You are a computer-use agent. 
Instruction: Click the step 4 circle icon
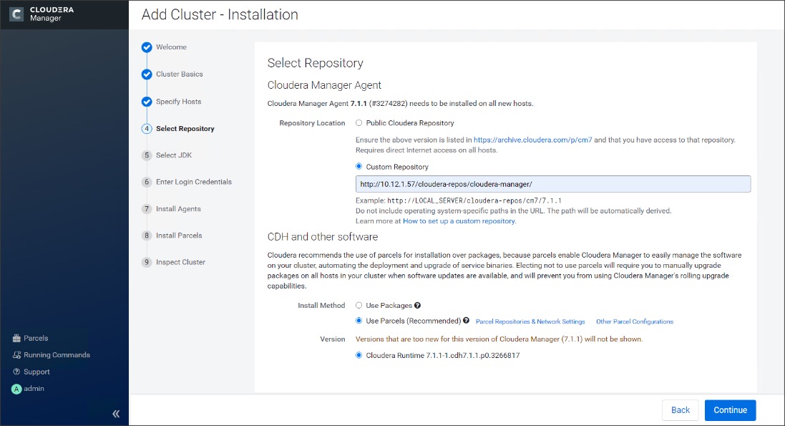click(x=147, y=129)
